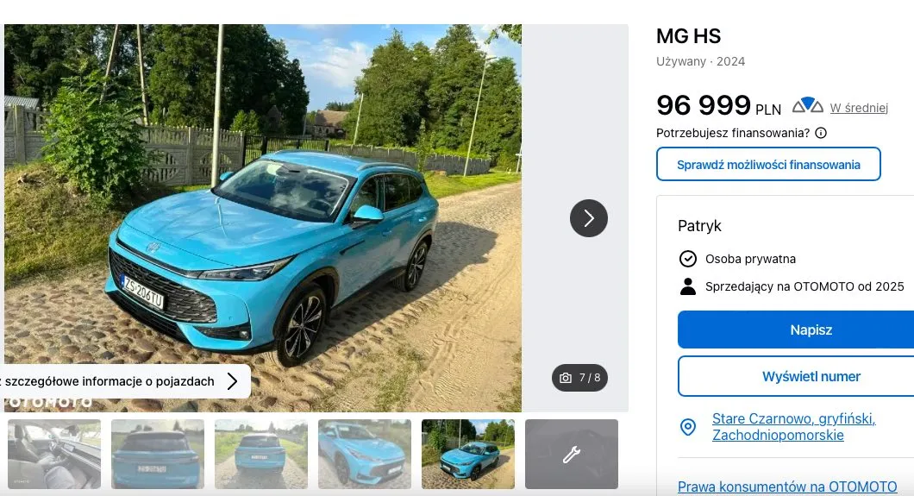Image resolution: width=914 pixels, height=496 pixels.
Task: Select the car interior thumbnail
Action: [x=54, y=454]
